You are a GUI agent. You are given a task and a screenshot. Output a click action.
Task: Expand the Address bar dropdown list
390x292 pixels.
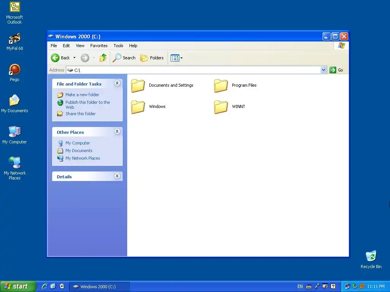coord(323,70)
